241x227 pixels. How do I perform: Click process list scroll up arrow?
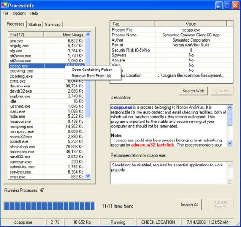coord(88,35)
